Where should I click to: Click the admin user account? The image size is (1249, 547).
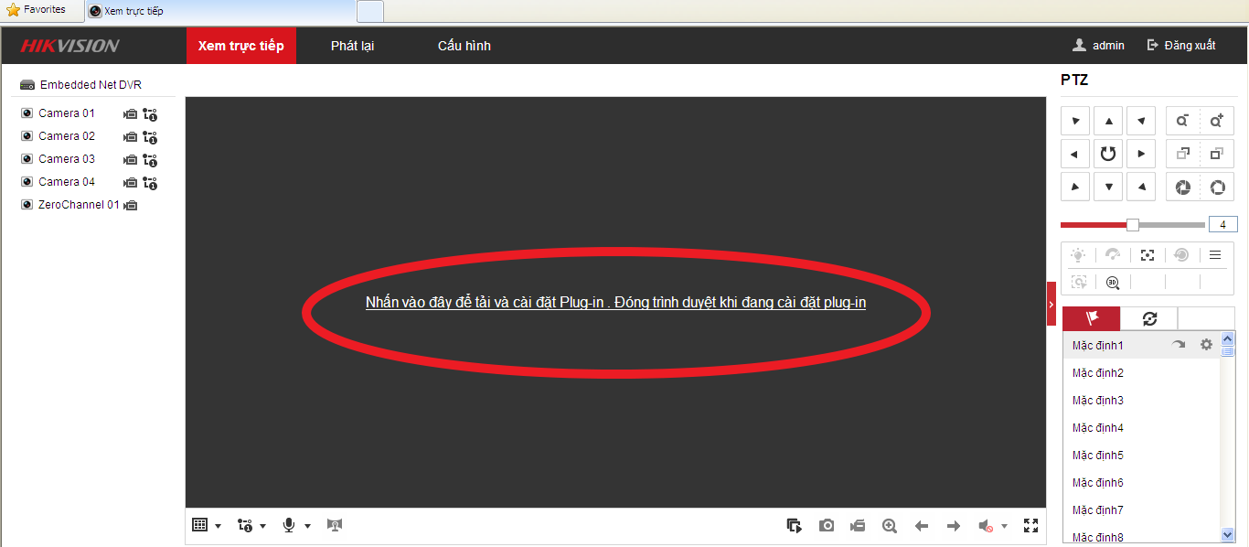point(1099,45)
